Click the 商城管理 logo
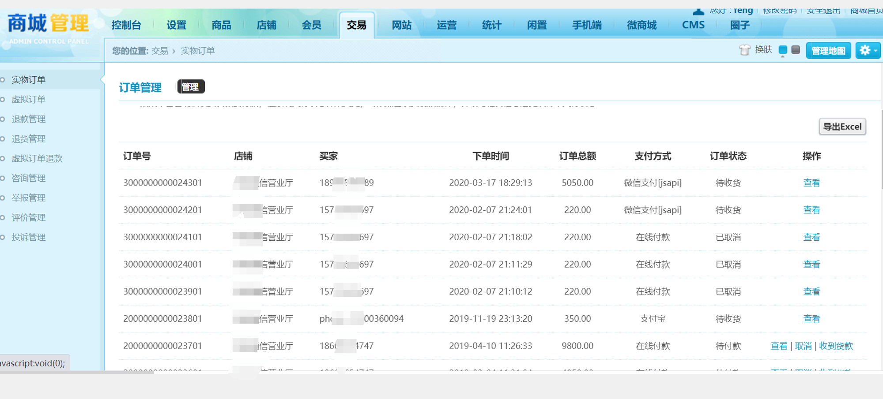Image resolution: width=883 pixels, height=399 pixels. 48,24
